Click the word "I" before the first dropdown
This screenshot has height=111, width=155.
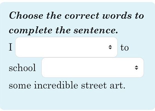click(x=10, y=47)
